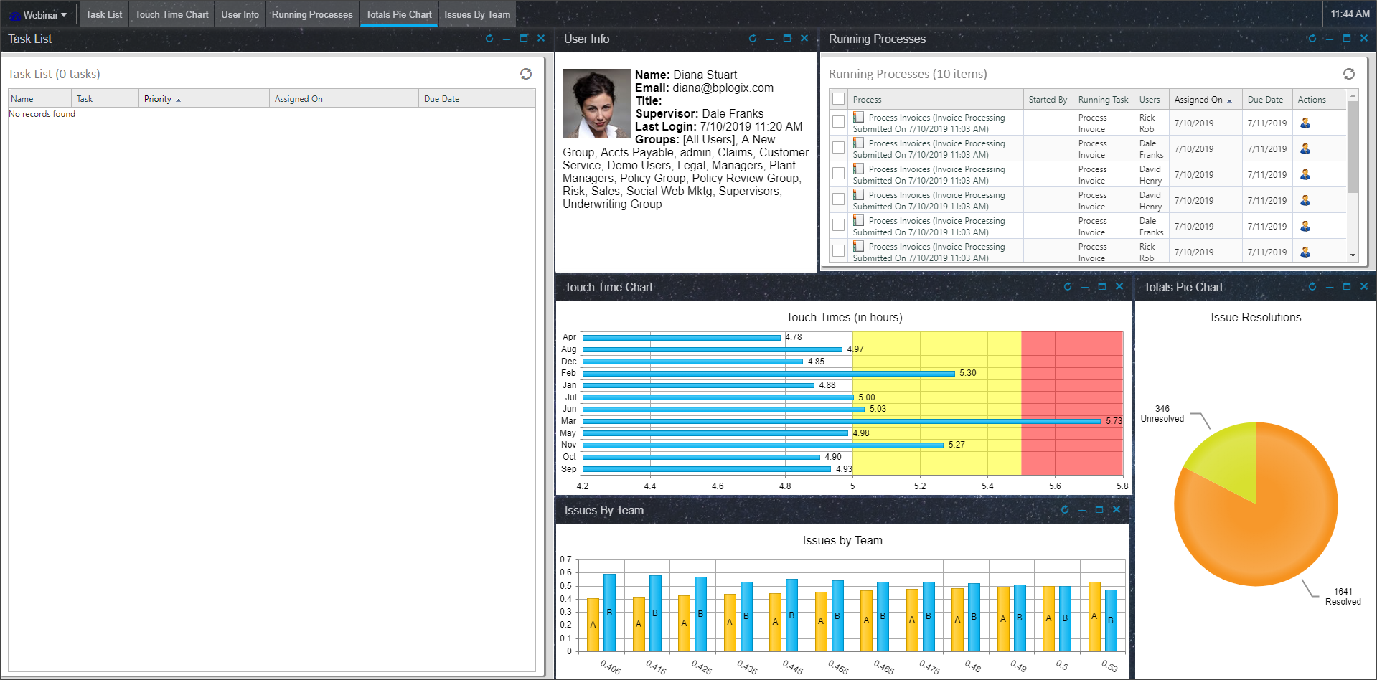
Task: Click the Due Date column header in Task List
Action: pyautogui.click(x=441, y=99)
